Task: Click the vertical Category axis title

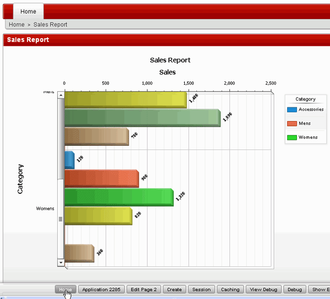Action: click(x=20, y=179)
